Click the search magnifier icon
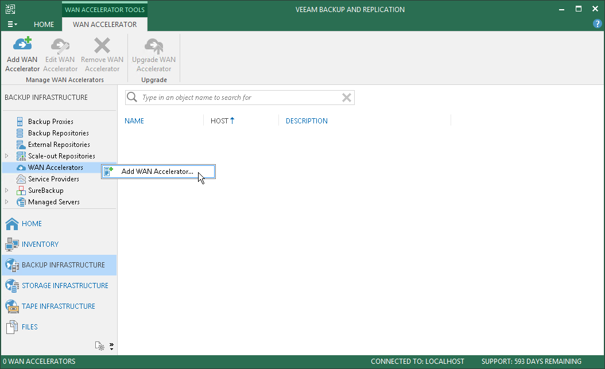 (x=132, y=97)
